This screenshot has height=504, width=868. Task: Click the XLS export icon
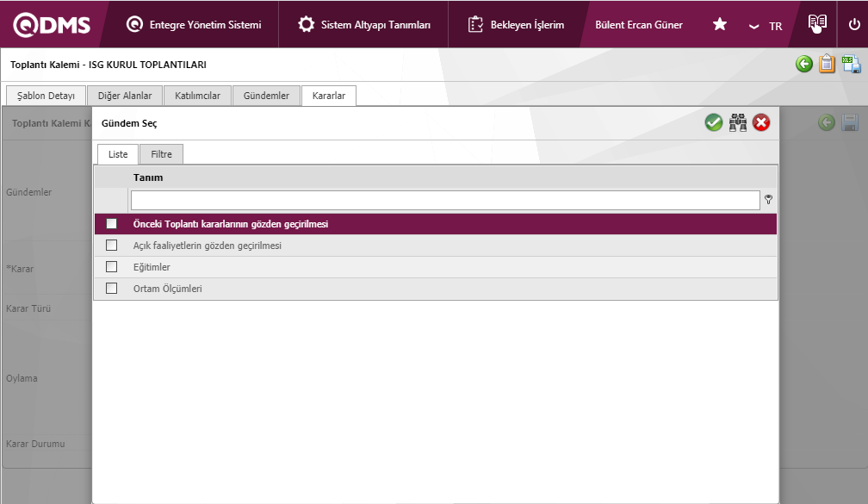click(852, 65)
